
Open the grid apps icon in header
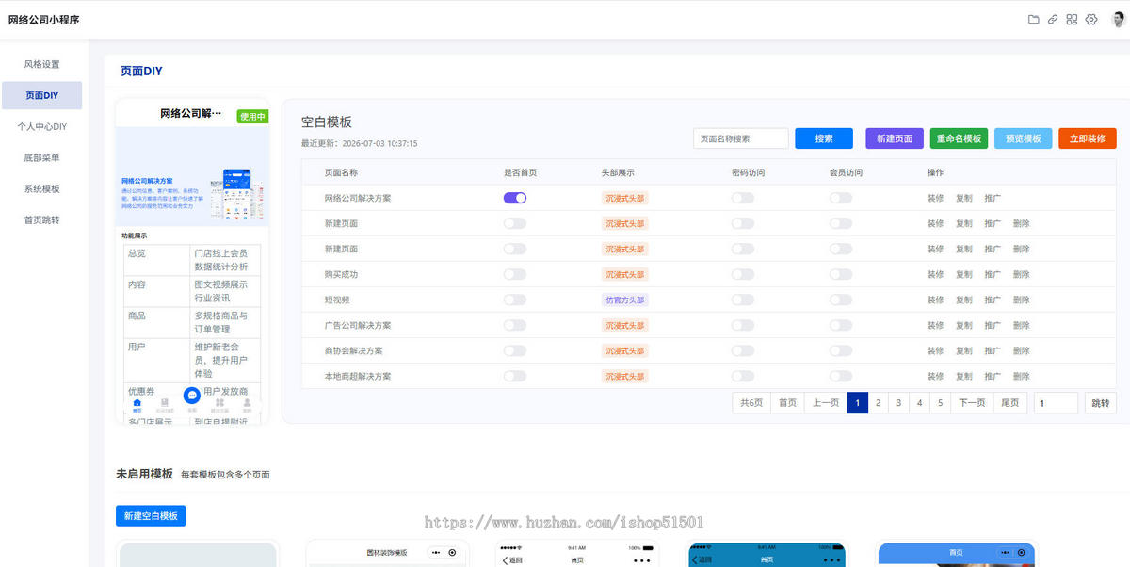click(x=1072, y=20)
